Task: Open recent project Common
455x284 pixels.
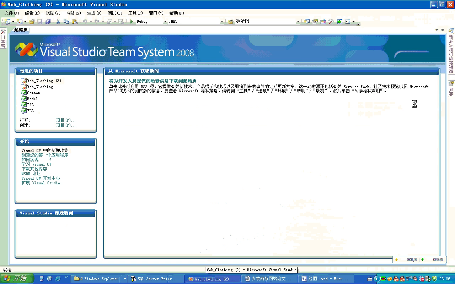Action: tap(34, 93)
